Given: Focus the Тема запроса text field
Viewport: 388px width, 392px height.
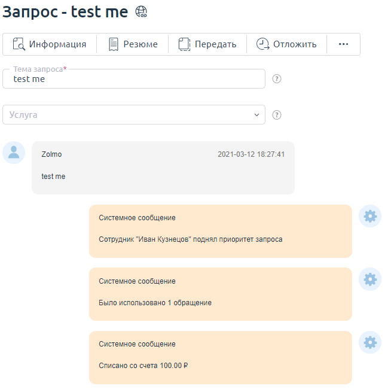Looking at the screenshot, I should point(138,80).
